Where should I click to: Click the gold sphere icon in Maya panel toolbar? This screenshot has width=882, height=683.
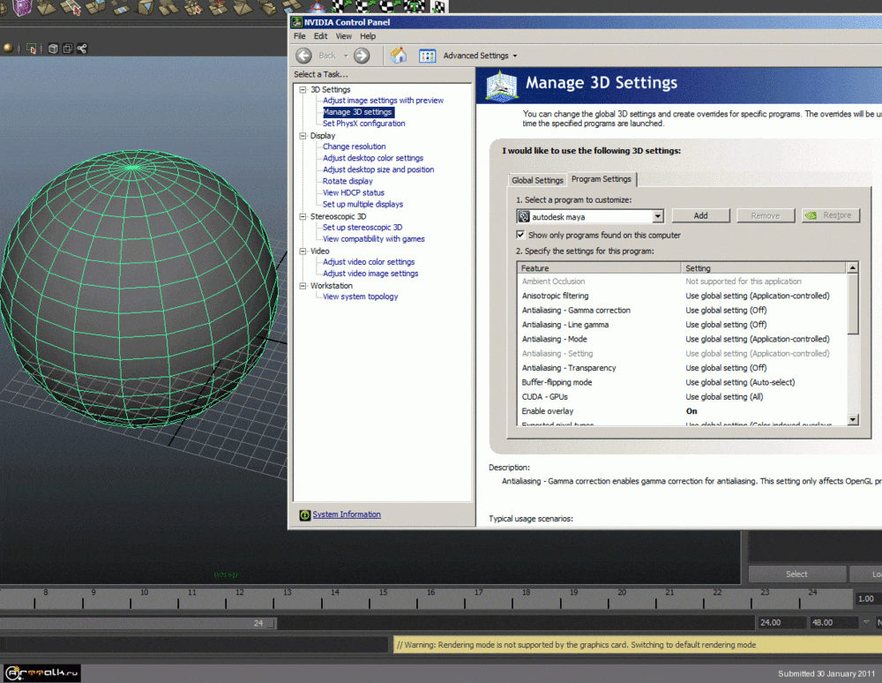tap(8, 49)
